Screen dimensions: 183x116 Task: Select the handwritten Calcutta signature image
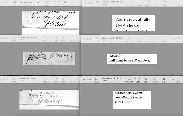(x=49, y=58)
